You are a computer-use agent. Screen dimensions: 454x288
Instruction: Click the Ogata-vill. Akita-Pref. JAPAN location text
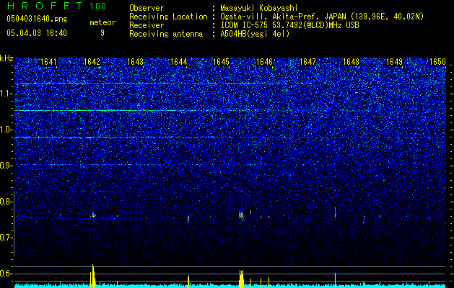coord(322,17)
